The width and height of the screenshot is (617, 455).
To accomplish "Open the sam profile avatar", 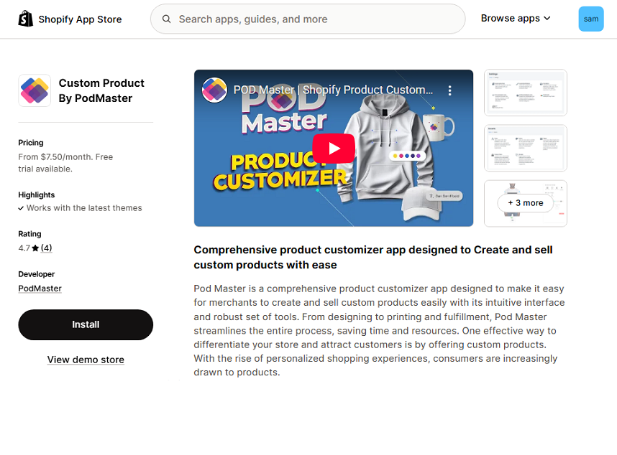I will (x=590, y=19).
